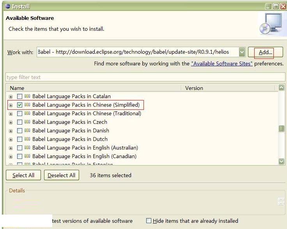Click the Name column header
The image size is (287, 229).
point(93,88)
